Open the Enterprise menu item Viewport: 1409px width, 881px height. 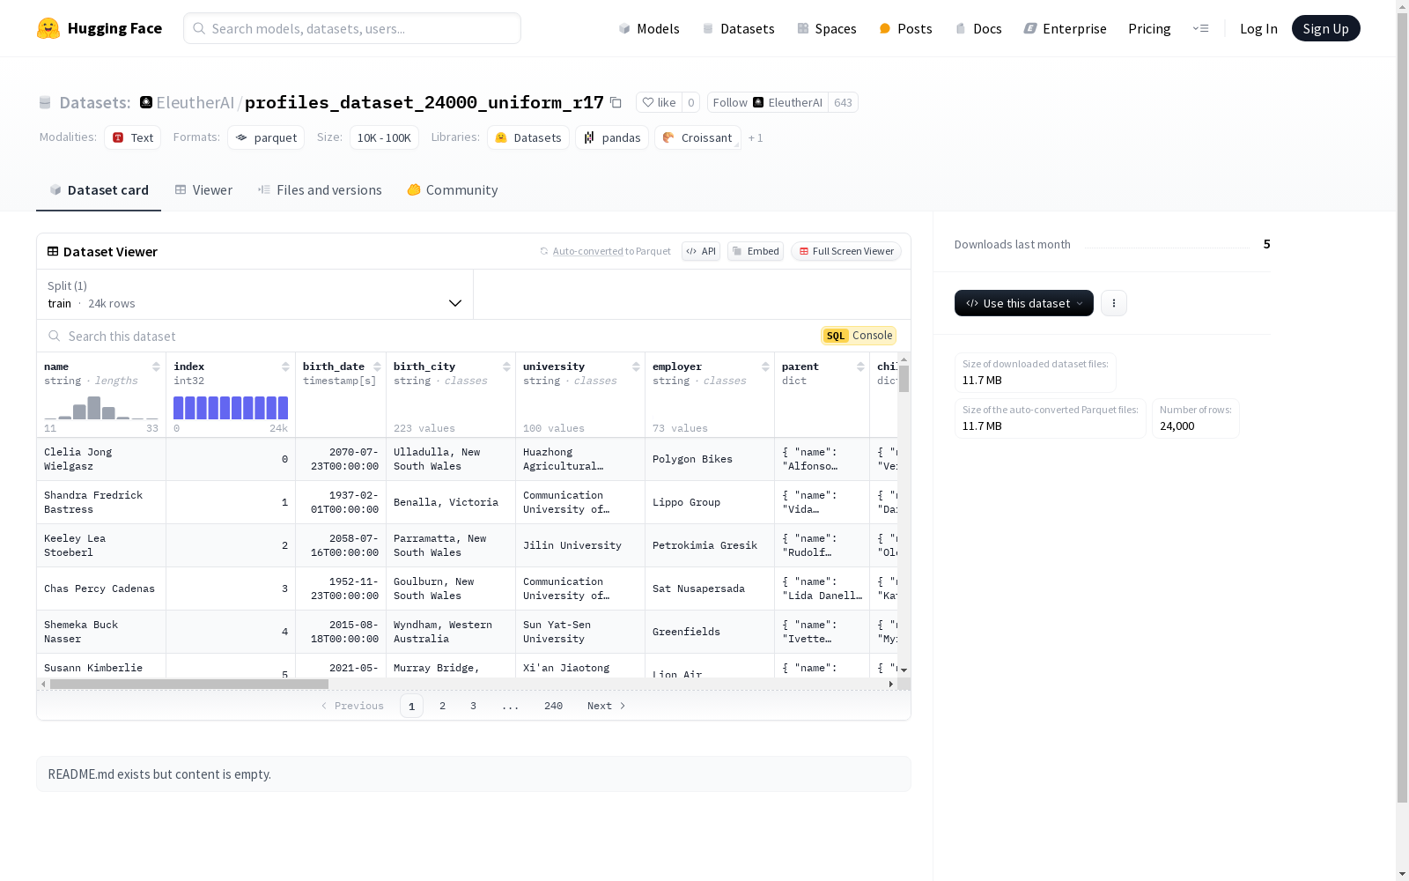(1066, 28)
